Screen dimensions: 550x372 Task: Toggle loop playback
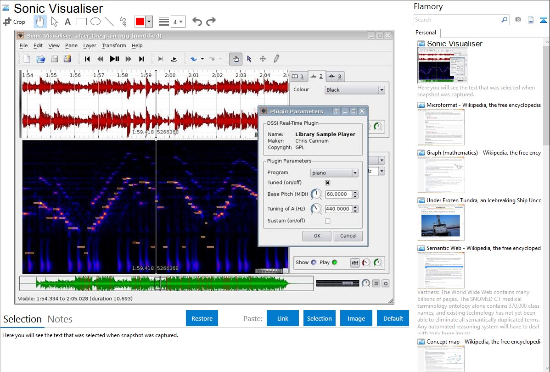tap(174, 59)
